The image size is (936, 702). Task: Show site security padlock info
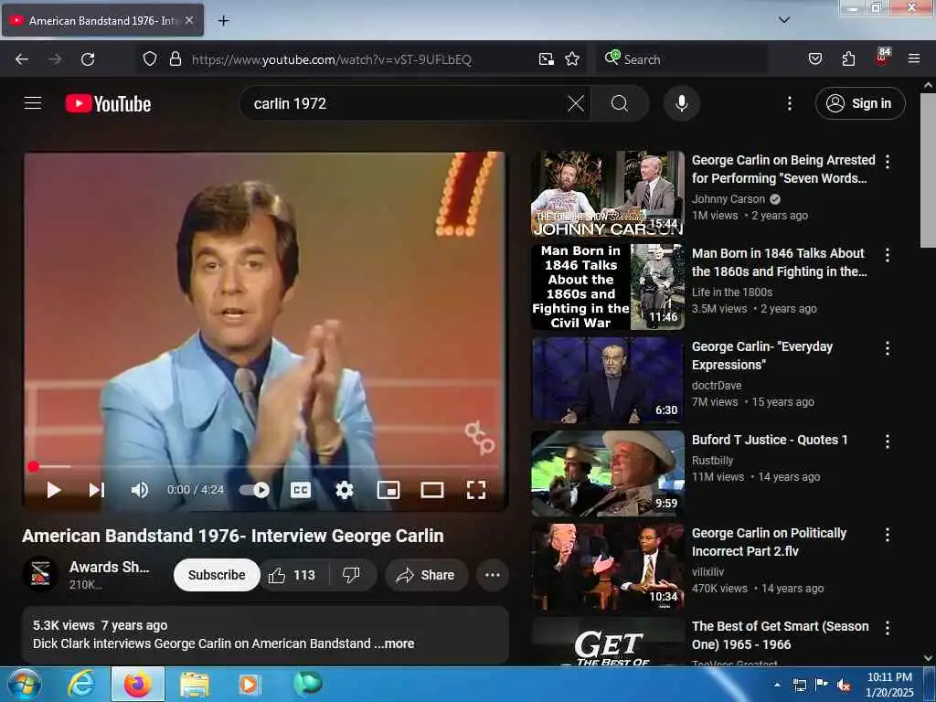coord(175,59)
